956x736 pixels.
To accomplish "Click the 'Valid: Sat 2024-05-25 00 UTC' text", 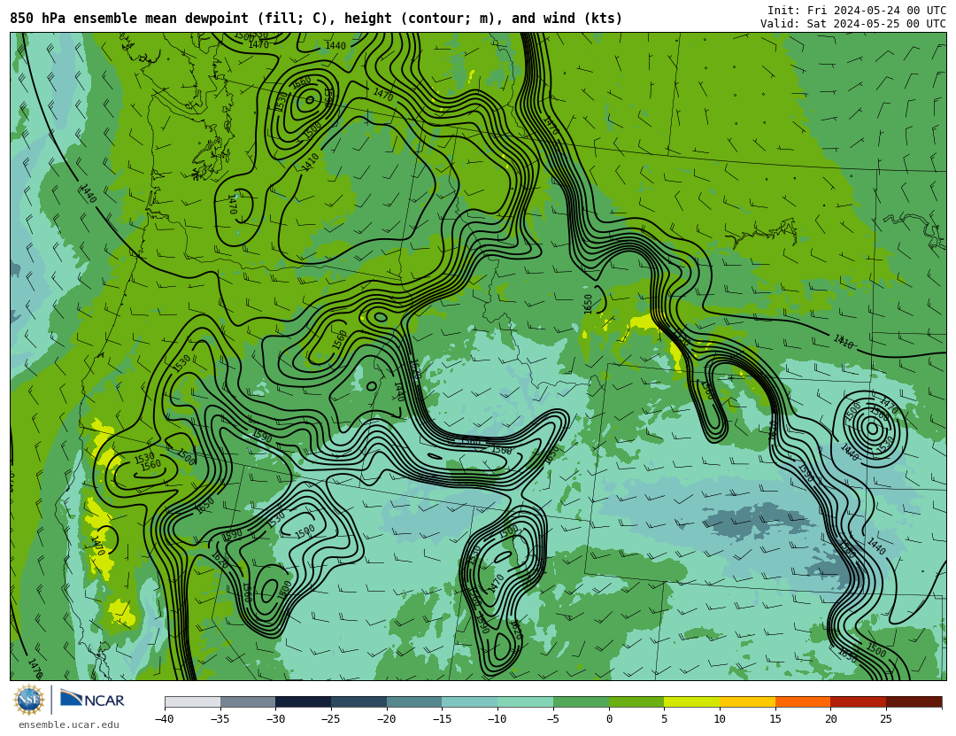I will click(x=853, y=23).
